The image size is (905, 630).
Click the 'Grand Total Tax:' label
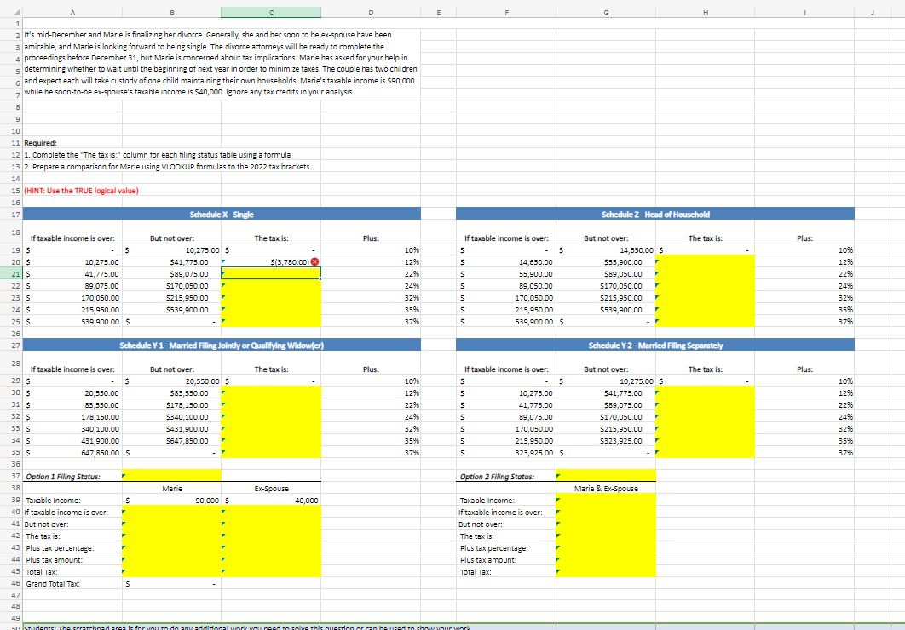(53, 584)
